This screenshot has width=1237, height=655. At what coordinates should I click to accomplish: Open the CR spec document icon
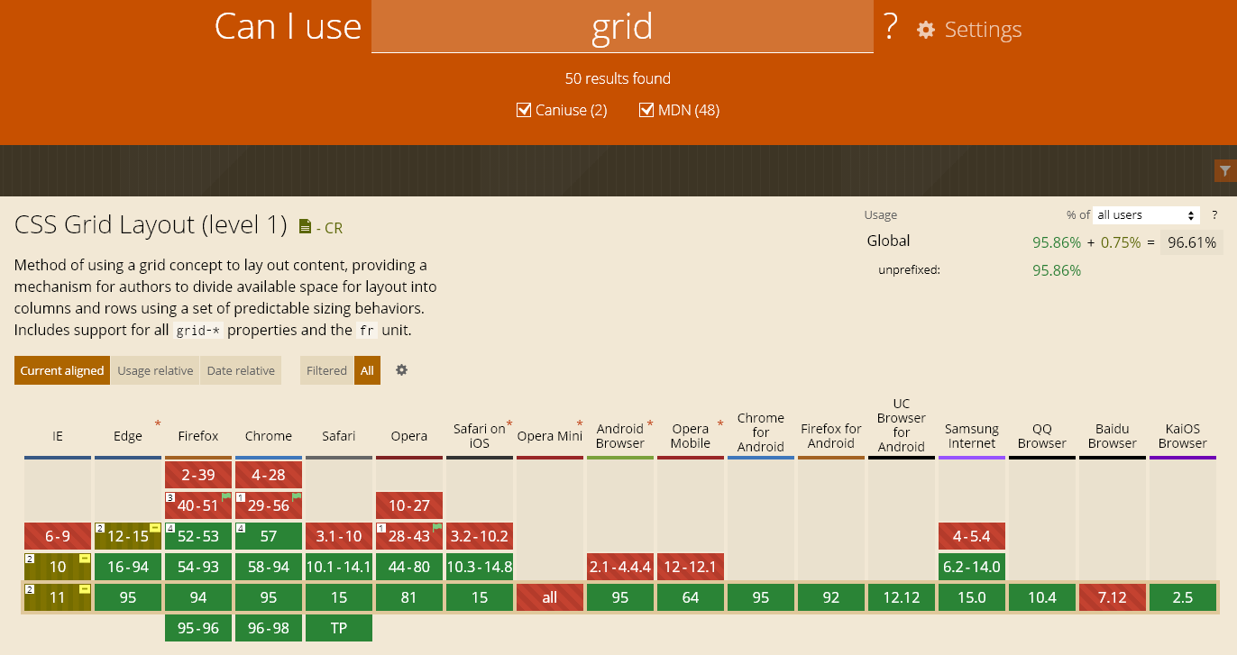click(x=305, y=227)
